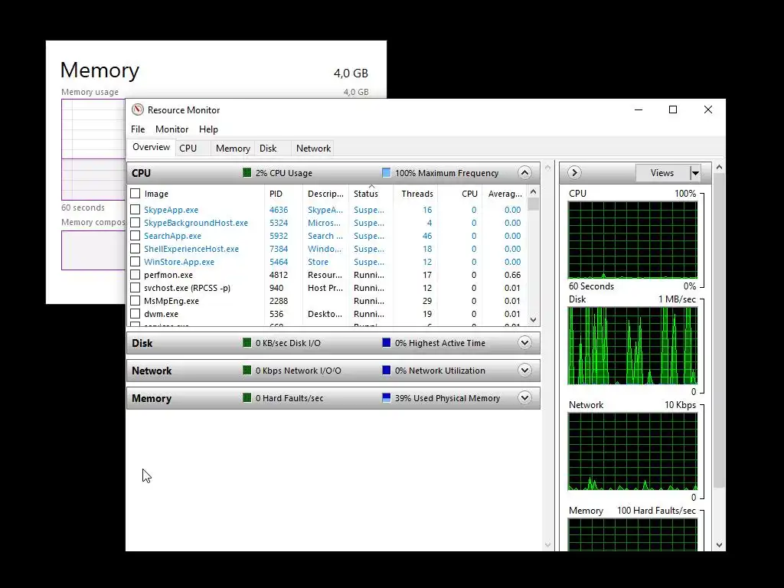Sort by the Description column header
Screen dimensions: 784x588
coord(325,194)
